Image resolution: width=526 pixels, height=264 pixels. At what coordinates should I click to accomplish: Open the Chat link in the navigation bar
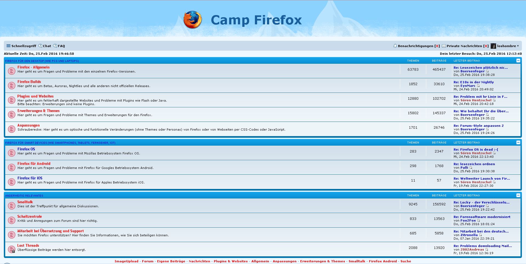(x=45, y=46)
